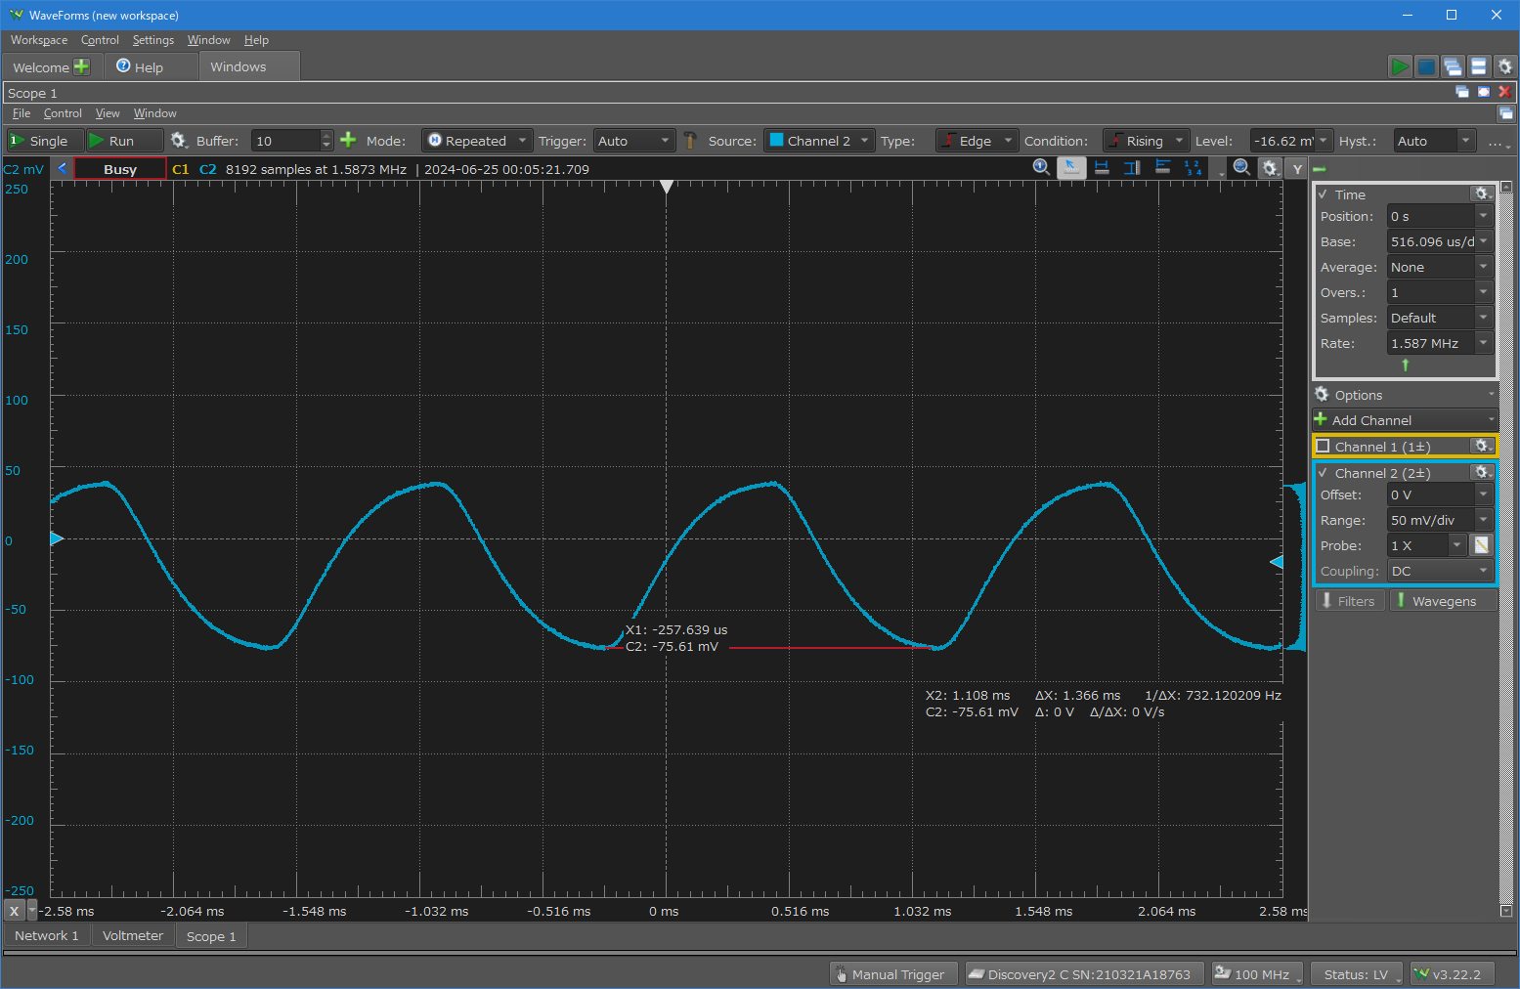The height and width of the screenshot is (989, 1520).
Task: Open the Mode Repeated dropdown
Action: click(x=477, y=141)
